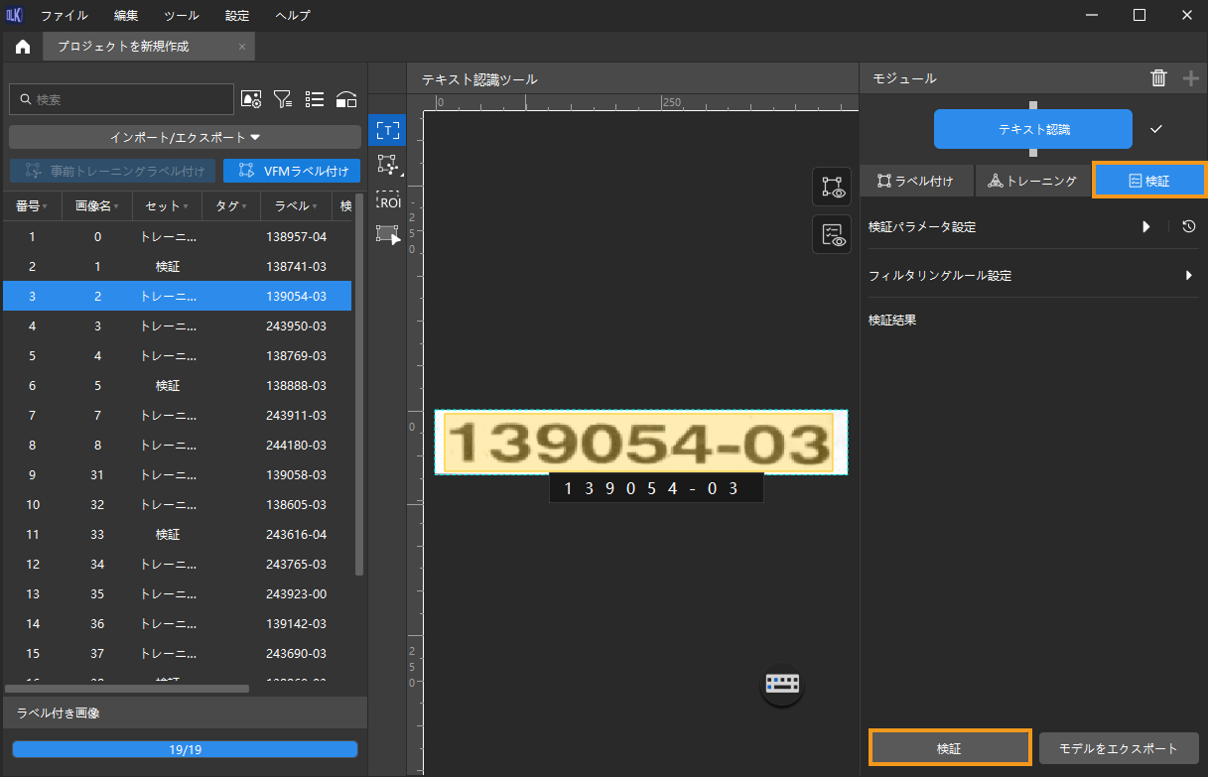Click the recognized text label below image
This screenshot has width=1208, height=777.
656,488
